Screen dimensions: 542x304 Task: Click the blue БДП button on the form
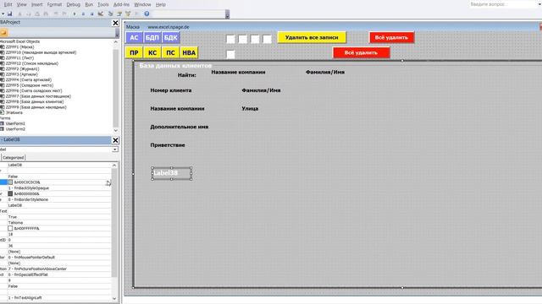pos(152,37)
